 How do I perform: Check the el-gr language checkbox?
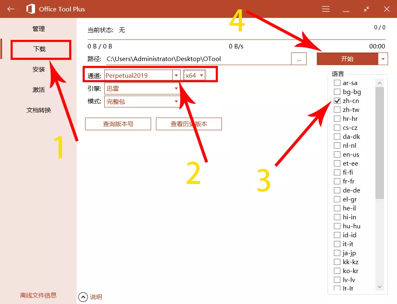tap(337, 199)
